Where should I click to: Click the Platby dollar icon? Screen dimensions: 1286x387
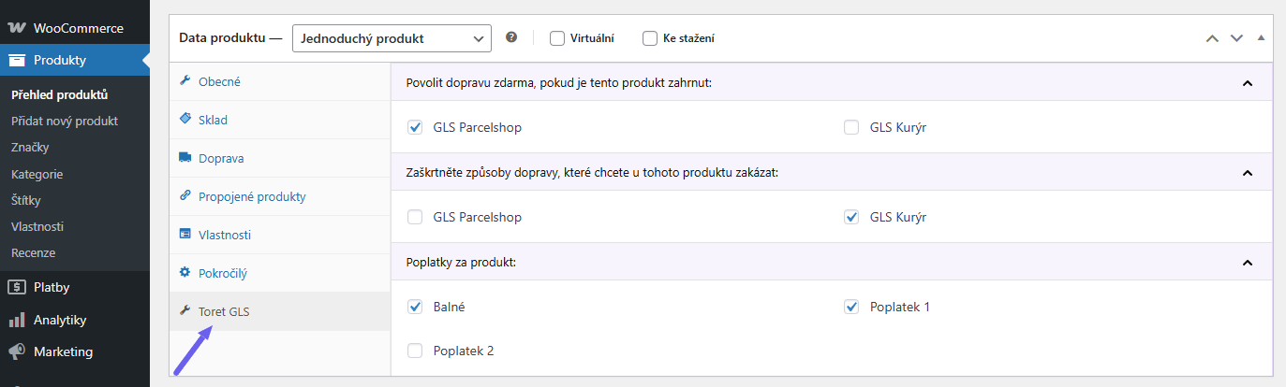tap(17, 287)
